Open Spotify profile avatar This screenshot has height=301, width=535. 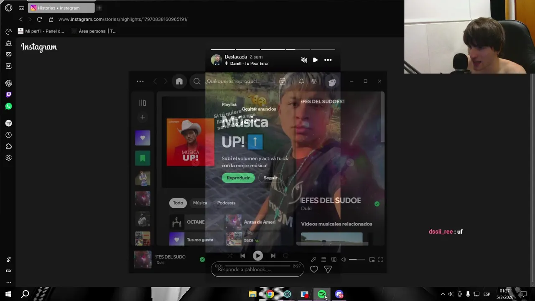click(332, 82)
